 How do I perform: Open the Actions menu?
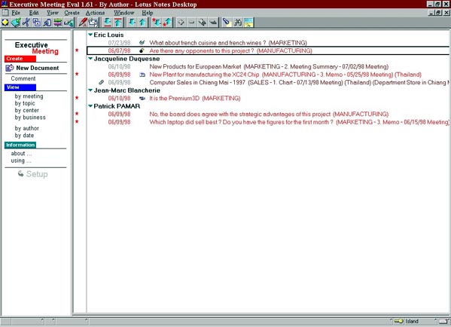pyautogui.click(x=95, y=13)
